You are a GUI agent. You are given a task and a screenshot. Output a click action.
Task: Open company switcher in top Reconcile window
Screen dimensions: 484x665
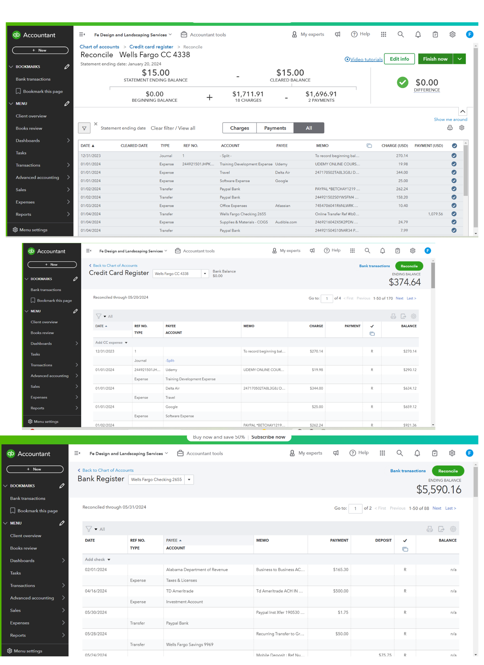pyautogui.click(x=133, y=35)
